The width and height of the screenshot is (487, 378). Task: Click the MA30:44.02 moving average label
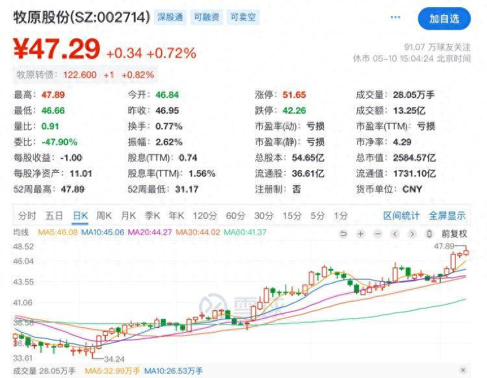pos(198,233)
